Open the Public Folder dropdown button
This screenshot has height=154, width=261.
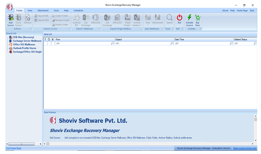click(x=128, y=20)
